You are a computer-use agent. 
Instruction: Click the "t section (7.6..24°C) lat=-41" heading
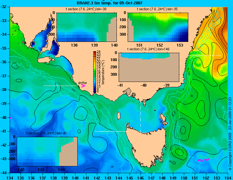tap(46, 133)
